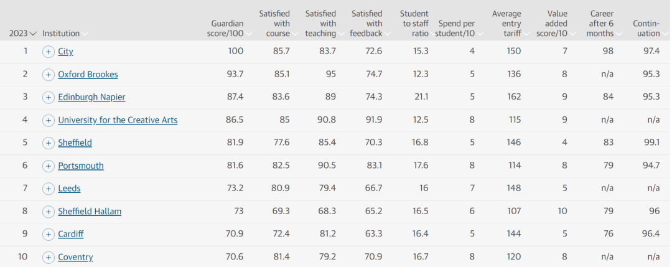Expand Sheffield Hallam row details

pyautogui.click(x=49, y=212)
